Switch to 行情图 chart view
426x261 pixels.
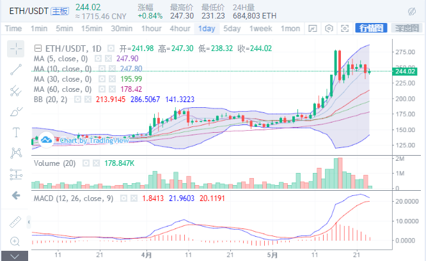(x=371, y=28)
